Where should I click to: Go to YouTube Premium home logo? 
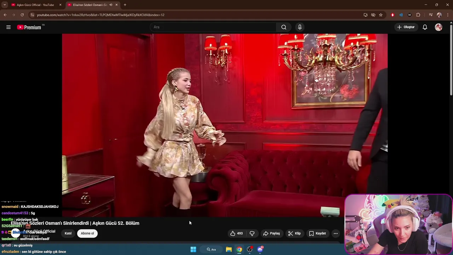29,27
